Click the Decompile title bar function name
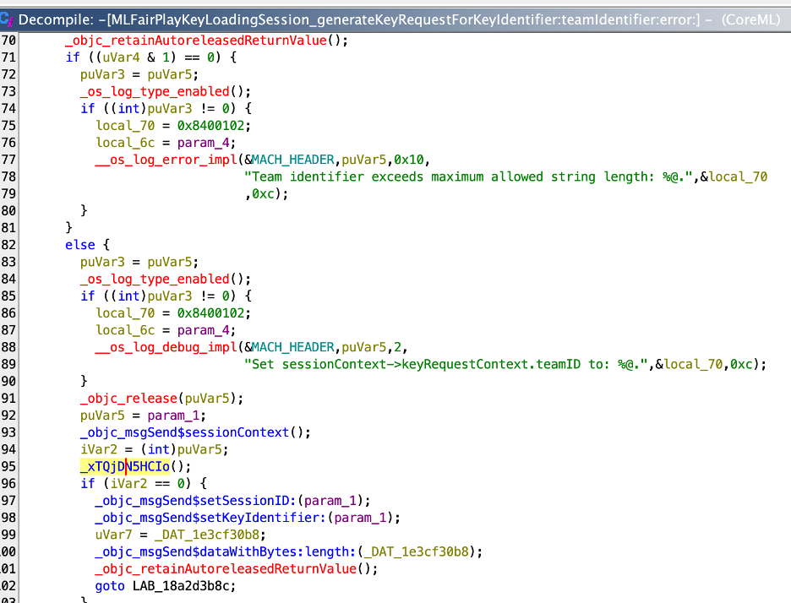This screenshot has width=791, height=603. tap(360, 18)
